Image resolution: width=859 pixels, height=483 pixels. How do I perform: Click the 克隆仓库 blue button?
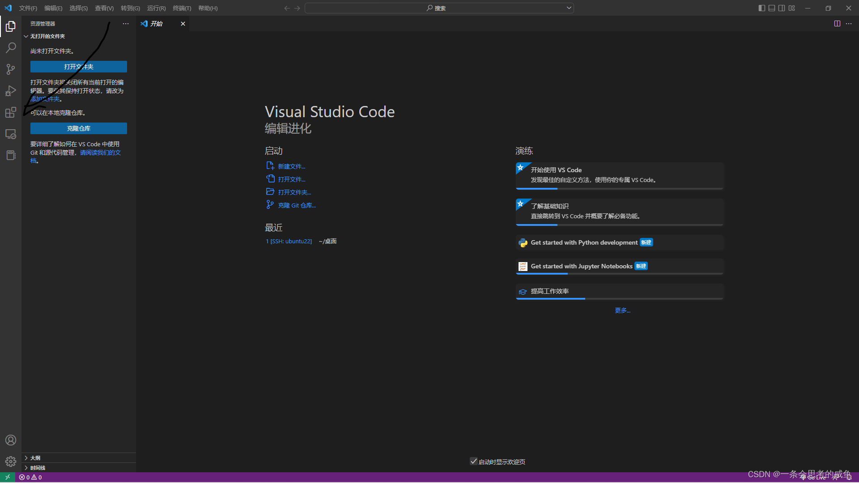pyautogui.click(x=79, y=128)
